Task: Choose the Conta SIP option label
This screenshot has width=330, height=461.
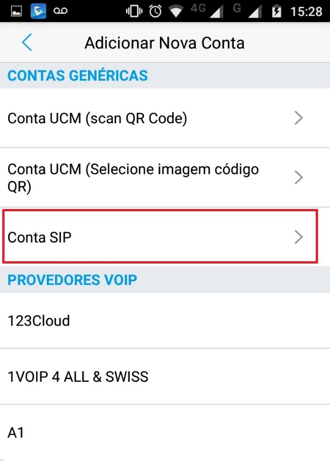Action: click(40, 237)
